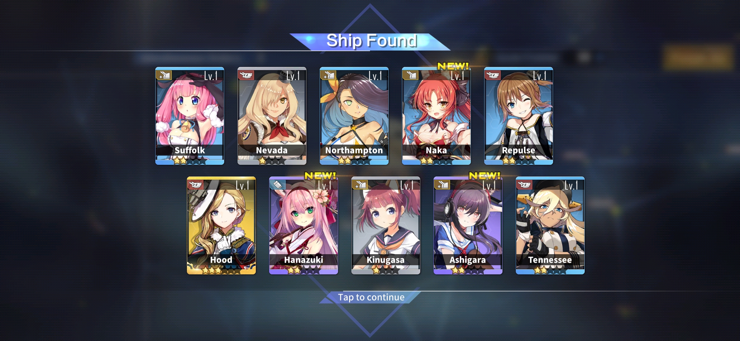Image resolution: width=740 pixels, height=341 pixels.
Task: Click the ship type icon on Tennessee's card
Action: pos(524,185)
